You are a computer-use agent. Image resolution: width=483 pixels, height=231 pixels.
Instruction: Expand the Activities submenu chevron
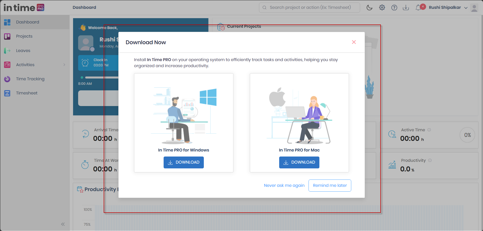pyautogui.click(x=64, y=65)
